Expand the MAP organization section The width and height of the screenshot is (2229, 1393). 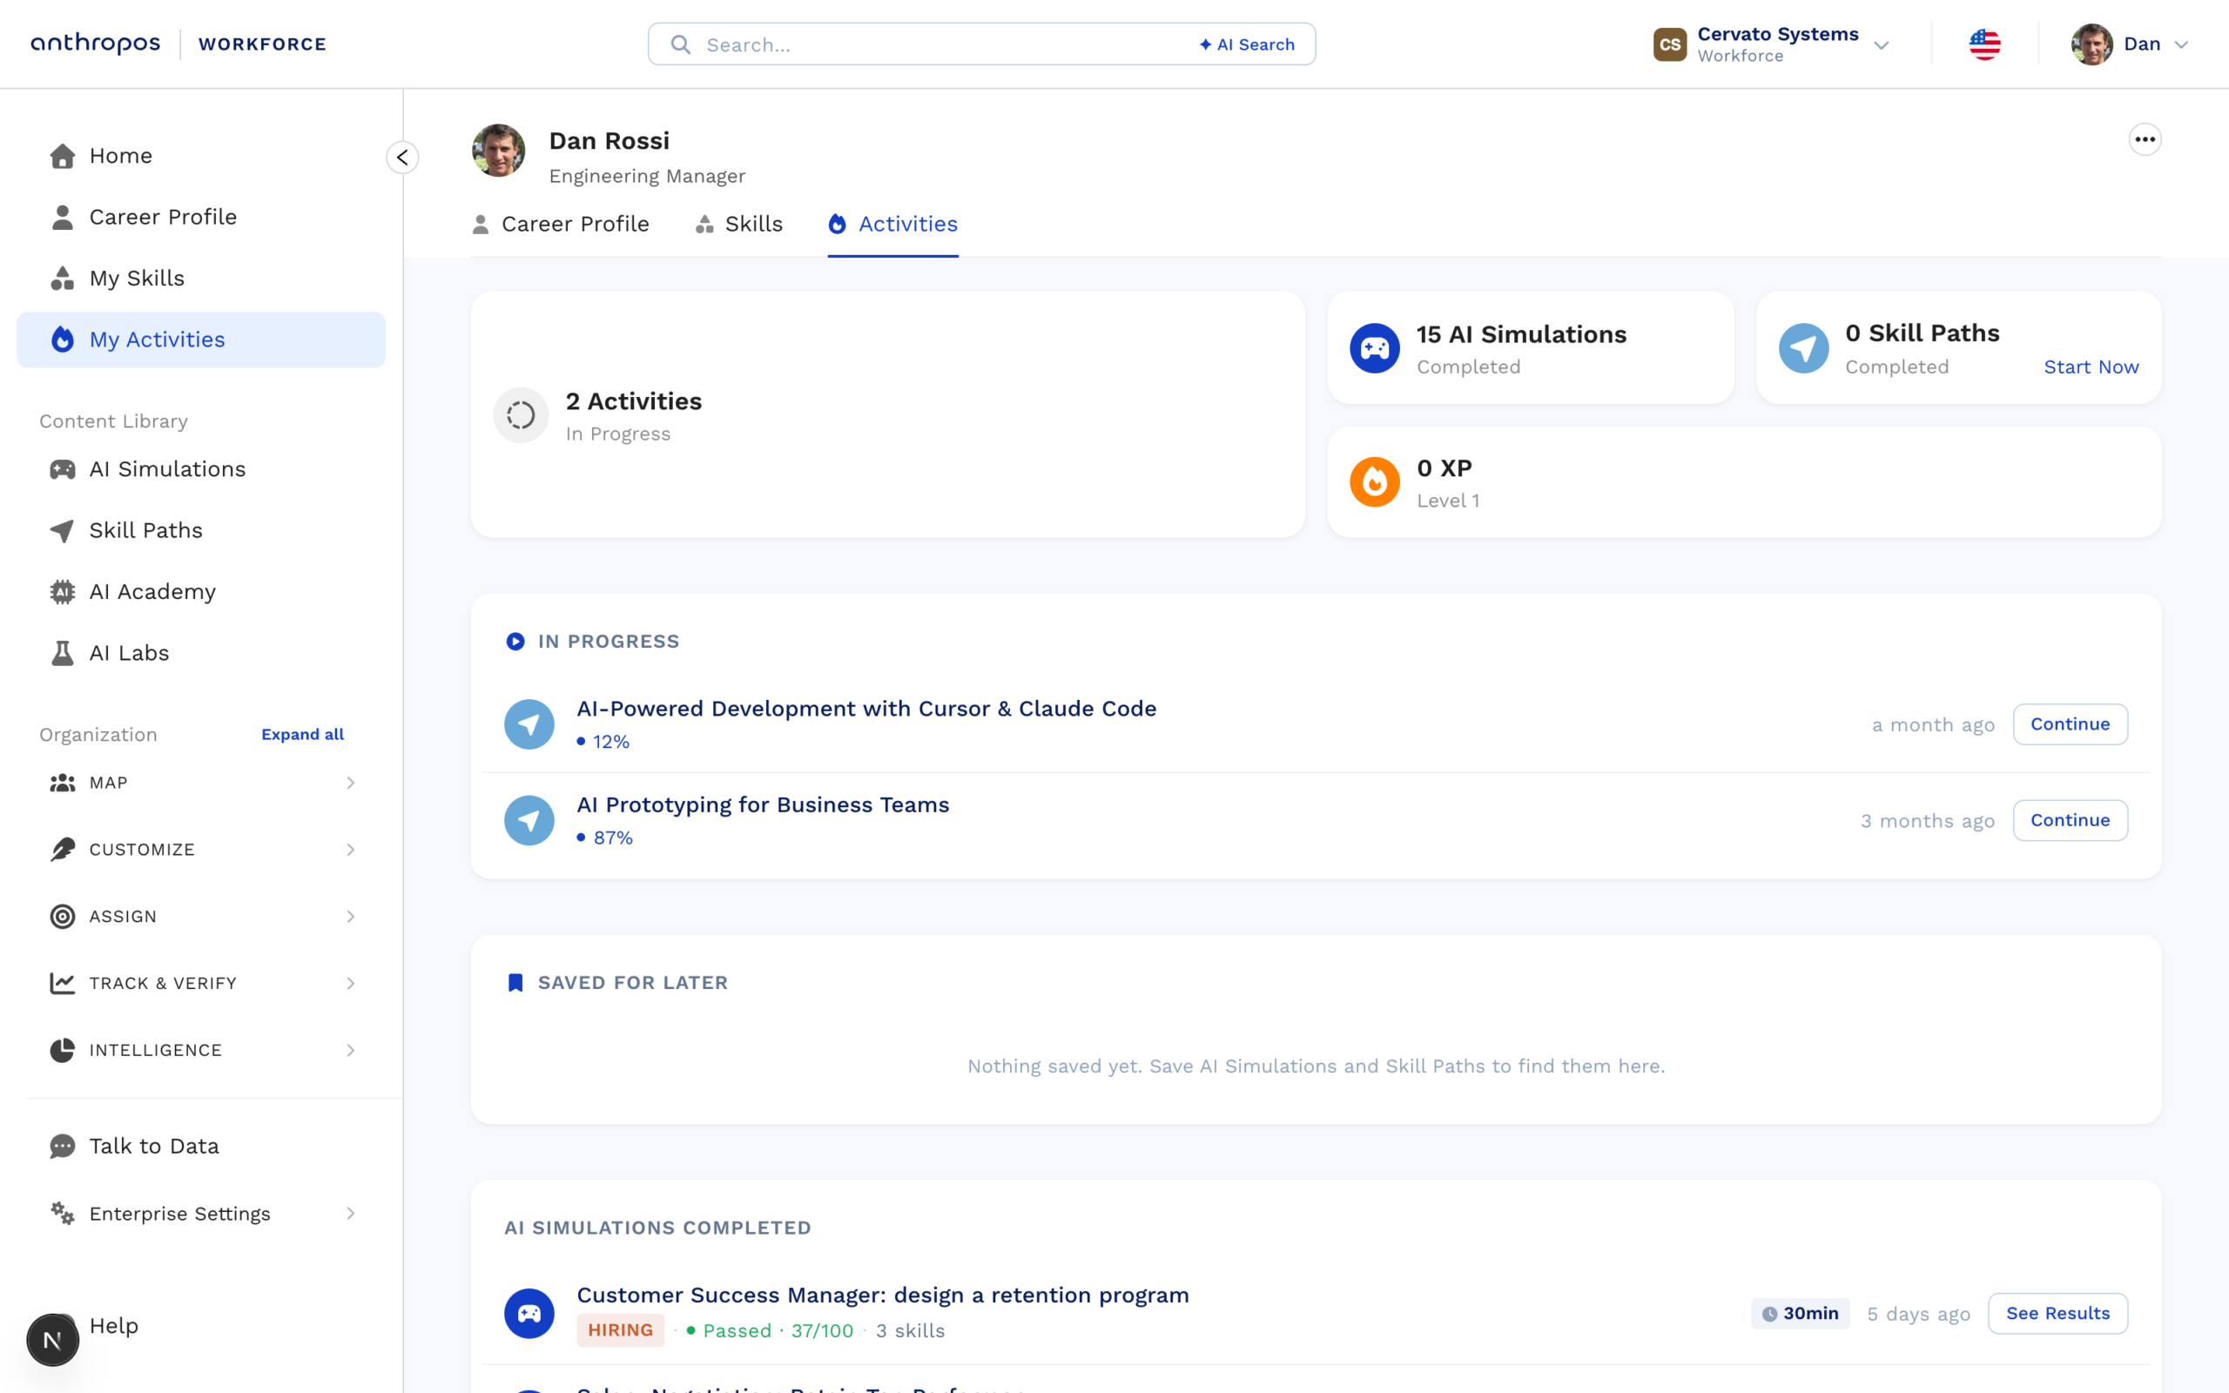click(201, 783)
